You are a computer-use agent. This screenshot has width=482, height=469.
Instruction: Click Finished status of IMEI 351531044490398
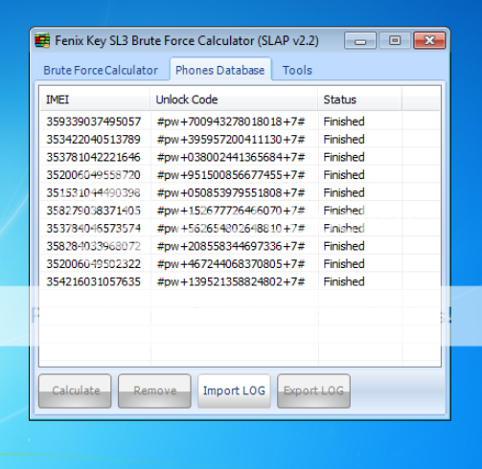(344, 193)
